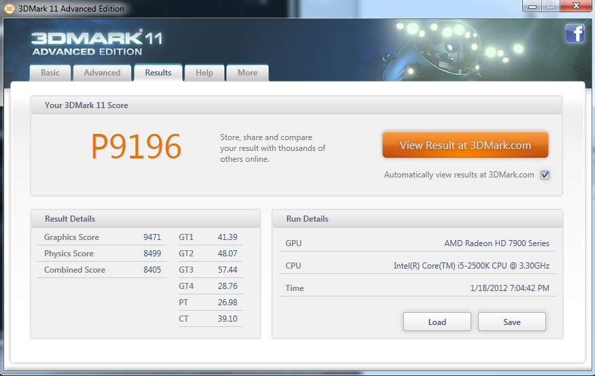Viewport: 595px width, 376px height.
Task: Switch to the Advanced tab
Action: click(102, 73)
